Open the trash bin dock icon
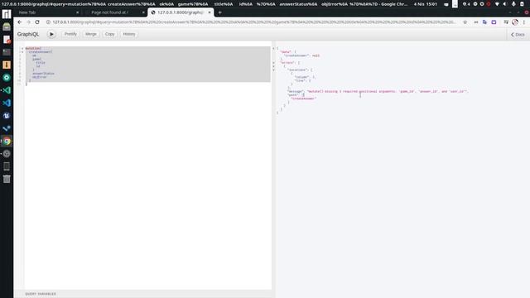Viewport: 530px width, 298px height. point(7,179)
